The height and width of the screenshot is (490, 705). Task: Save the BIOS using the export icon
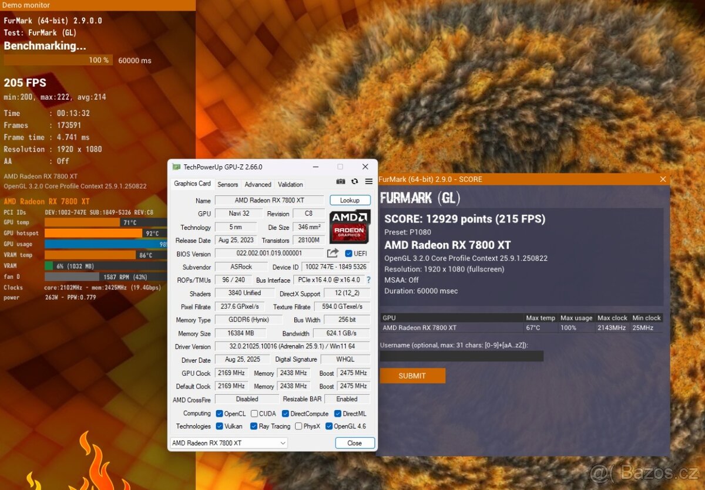tap(333, 253)
